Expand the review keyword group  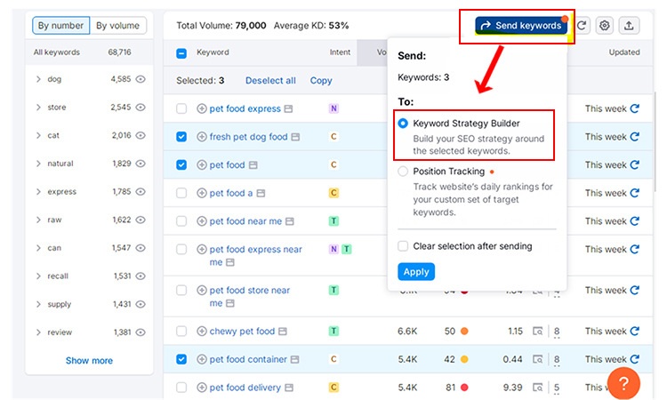(38, 332)
